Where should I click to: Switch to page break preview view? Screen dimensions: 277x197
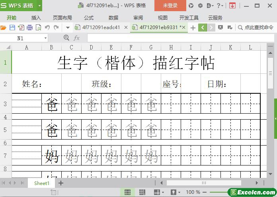click(142, 192)
